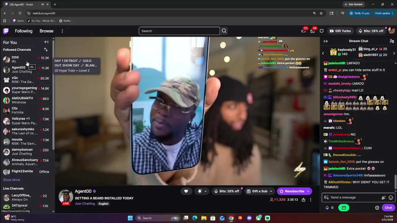Open LacyOffline_ live channel
This screenshot has width=397, height=223.
click(x=26, y=197)
